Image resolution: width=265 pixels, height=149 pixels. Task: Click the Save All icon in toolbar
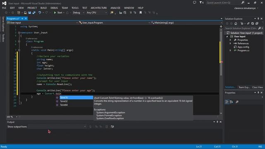point(34,13)
